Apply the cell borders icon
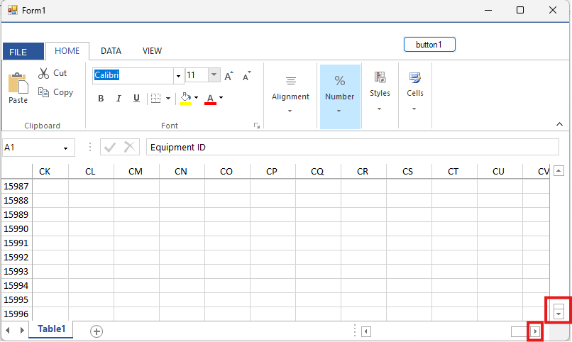 pyautogui.click(x=155, y=99)
